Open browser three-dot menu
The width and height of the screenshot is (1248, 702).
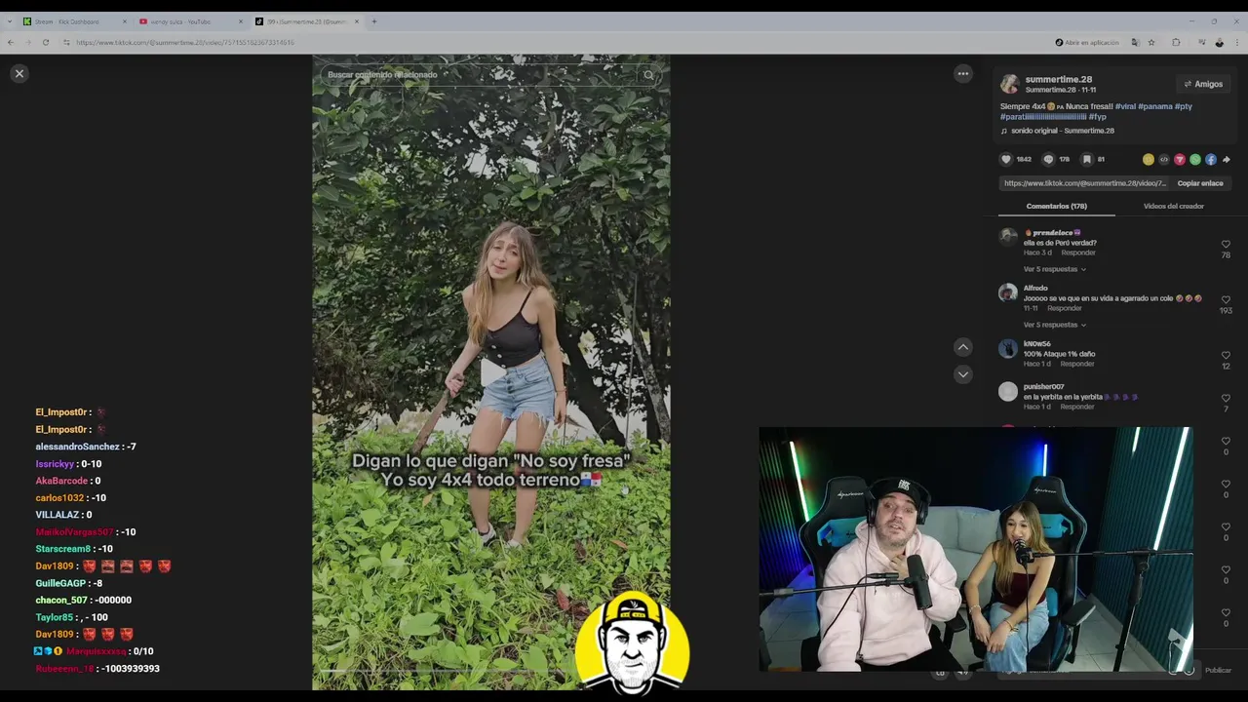click(1237, 42)
